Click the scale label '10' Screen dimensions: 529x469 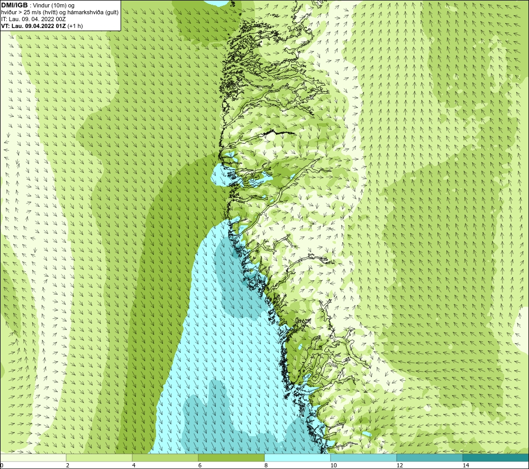[x=333, y=466]
